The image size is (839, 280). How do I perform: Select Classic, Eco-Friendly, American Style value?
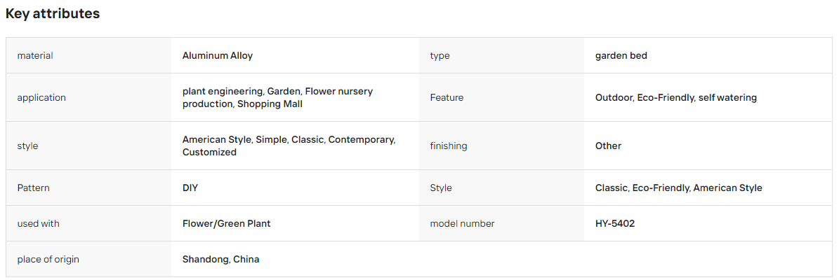point(678,188)
